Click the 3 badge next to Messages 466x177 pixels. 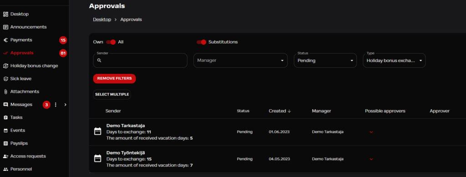[x=46, y=105]
